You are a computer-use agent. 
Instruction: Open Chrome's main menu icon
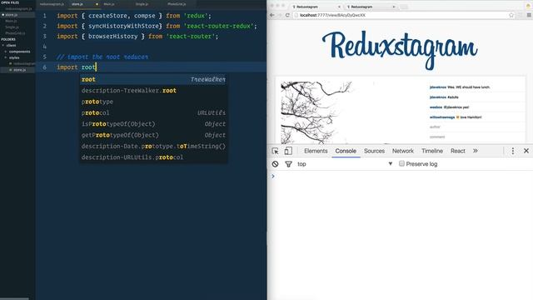click(x=529, y=15)
